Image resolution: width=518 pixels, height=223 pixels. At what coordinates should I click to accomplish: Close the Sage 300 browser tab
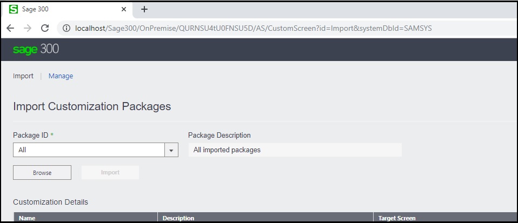pos(124,9)
